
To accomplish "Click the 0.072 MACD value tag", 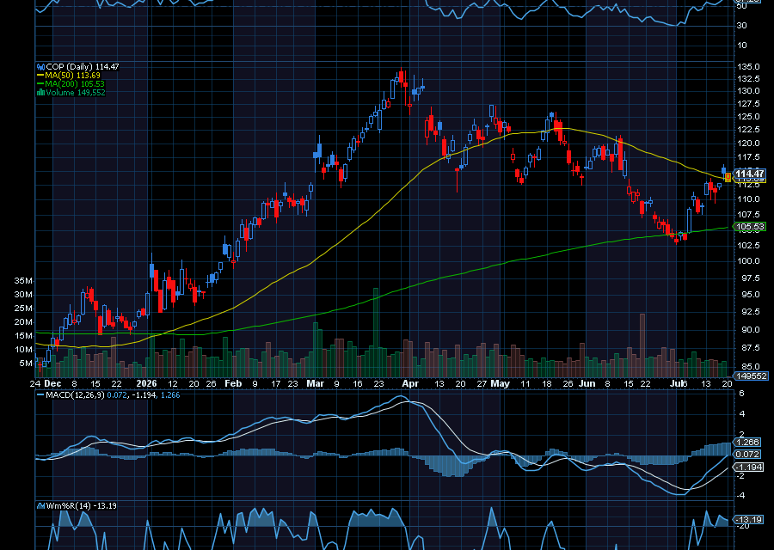I will click(x=748, y=454).
